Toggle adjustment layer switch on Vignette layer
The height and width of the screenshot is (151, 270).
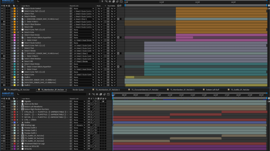[103, 101]
